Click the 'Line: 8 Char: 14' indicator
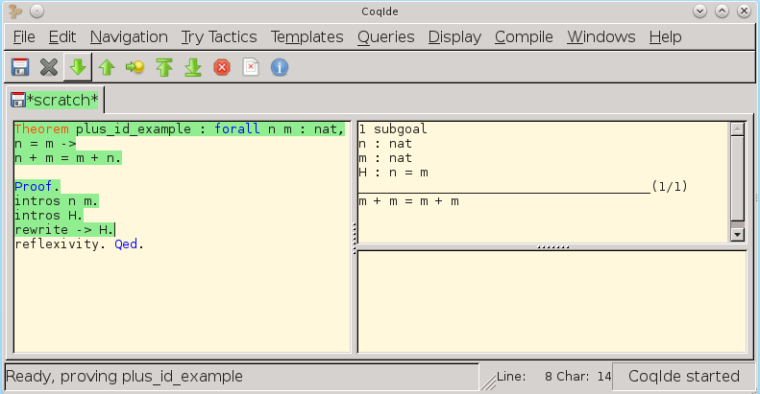The width and height of the screenshot is (760, 394). [x=553, y=376]
